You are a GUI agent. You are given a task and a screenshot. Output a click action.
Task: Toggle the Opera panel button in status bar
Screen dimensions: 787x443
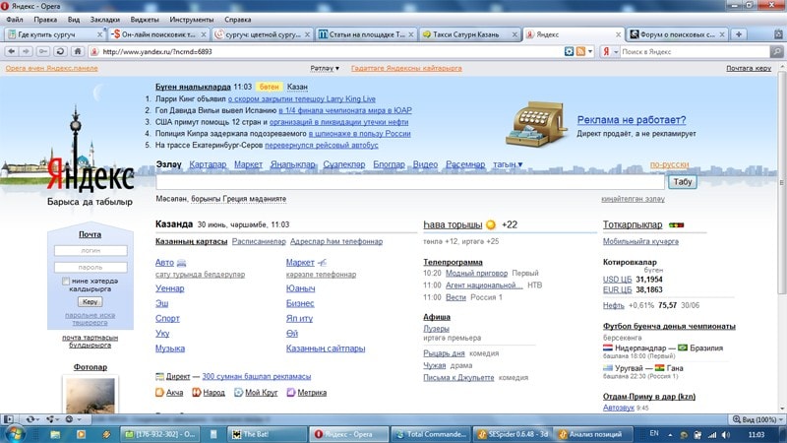9,419
